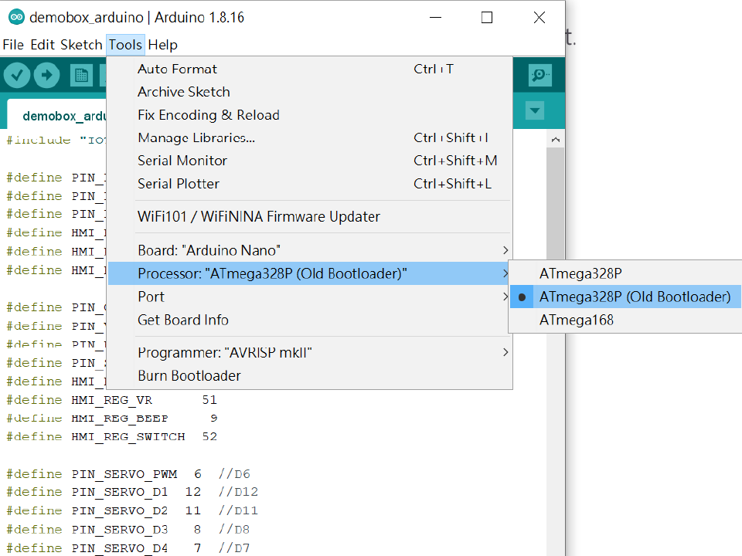Open the Edit menu
This screenshot has width=742, height=556.
(x=42, y=45)
